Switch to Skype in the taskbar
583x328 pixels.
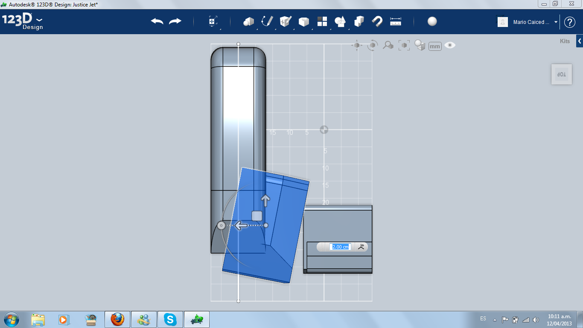[170, 319]
